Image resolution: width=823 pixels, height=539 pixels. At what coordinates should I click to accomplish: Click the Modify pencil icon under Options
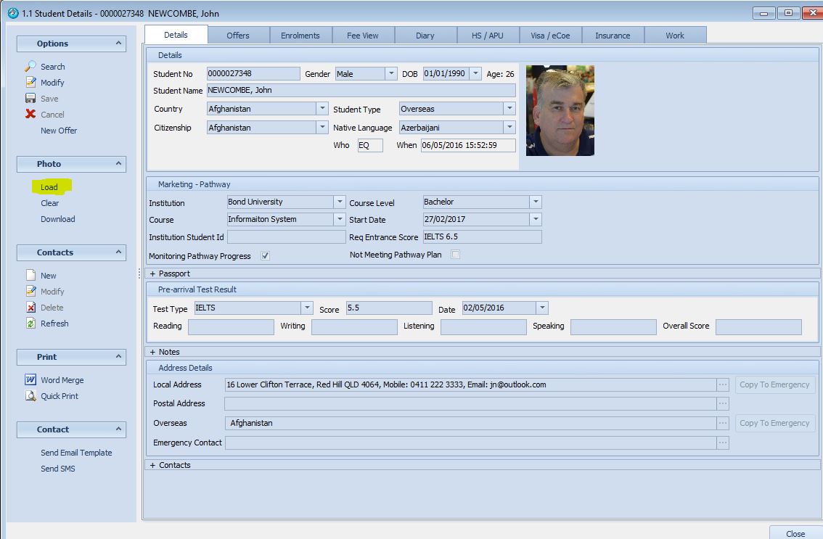click(30, 83)
